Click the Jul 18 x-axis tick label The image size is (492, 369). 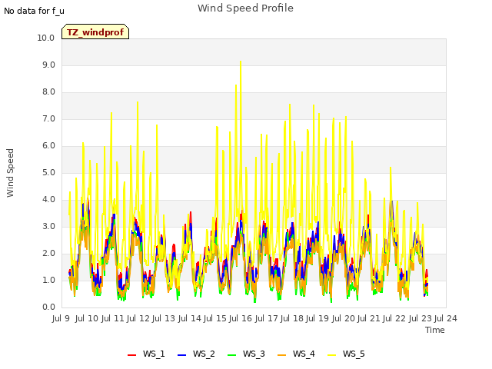(x=292, y=318)
